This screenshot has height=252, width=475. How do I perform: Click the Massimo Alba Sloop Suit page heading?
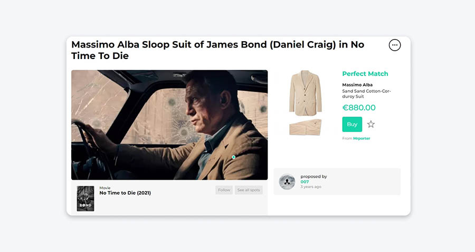point(217,50)
